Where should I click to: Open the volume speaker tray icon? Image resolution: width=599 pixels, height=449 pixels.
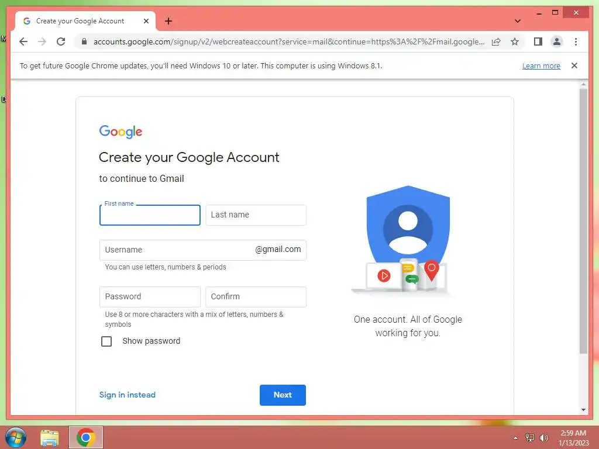[543, 437]
